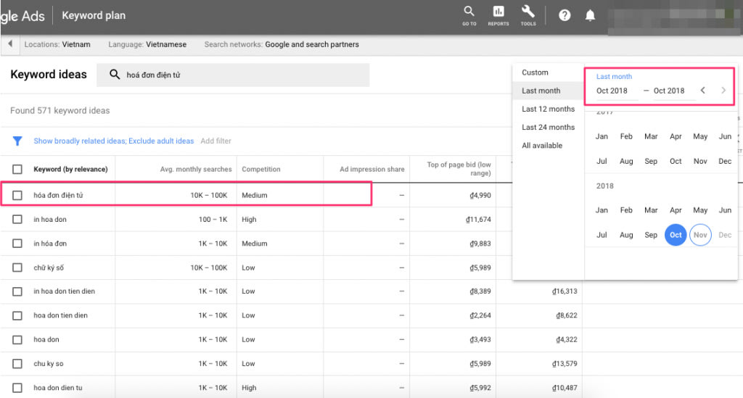Check the box for 'in hóa đơn'
The width and height of the screenshot is (743, 398).
(x=17, y=244)
